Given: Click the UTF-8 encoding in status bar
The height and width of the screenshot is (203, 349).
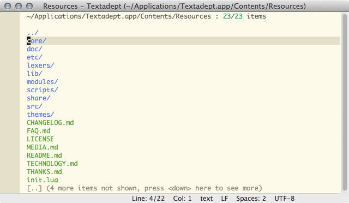Looking at the screenshot, I should pyautogui.click(x=284, y=198).
